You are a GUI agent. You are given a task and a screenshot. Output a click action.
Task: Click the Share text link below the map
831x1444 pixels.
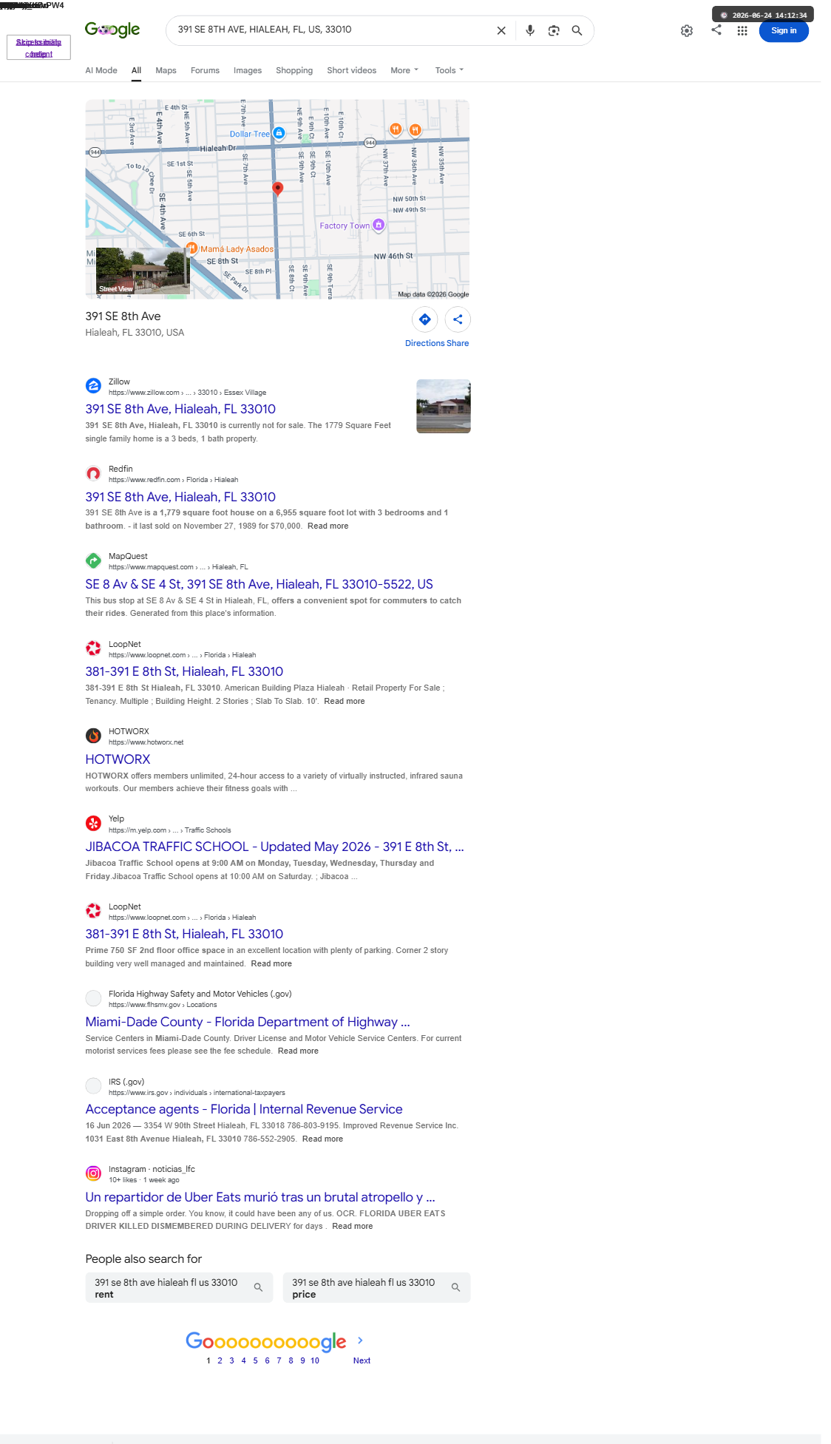(x=458, y=343)
